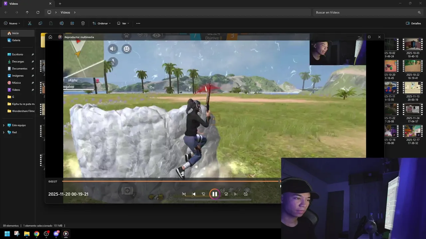The width and height of the screenshot is (426, 239).
Task: Select Inicio in the sidebar
Action: pyautogui.click(x=18, y=33)
